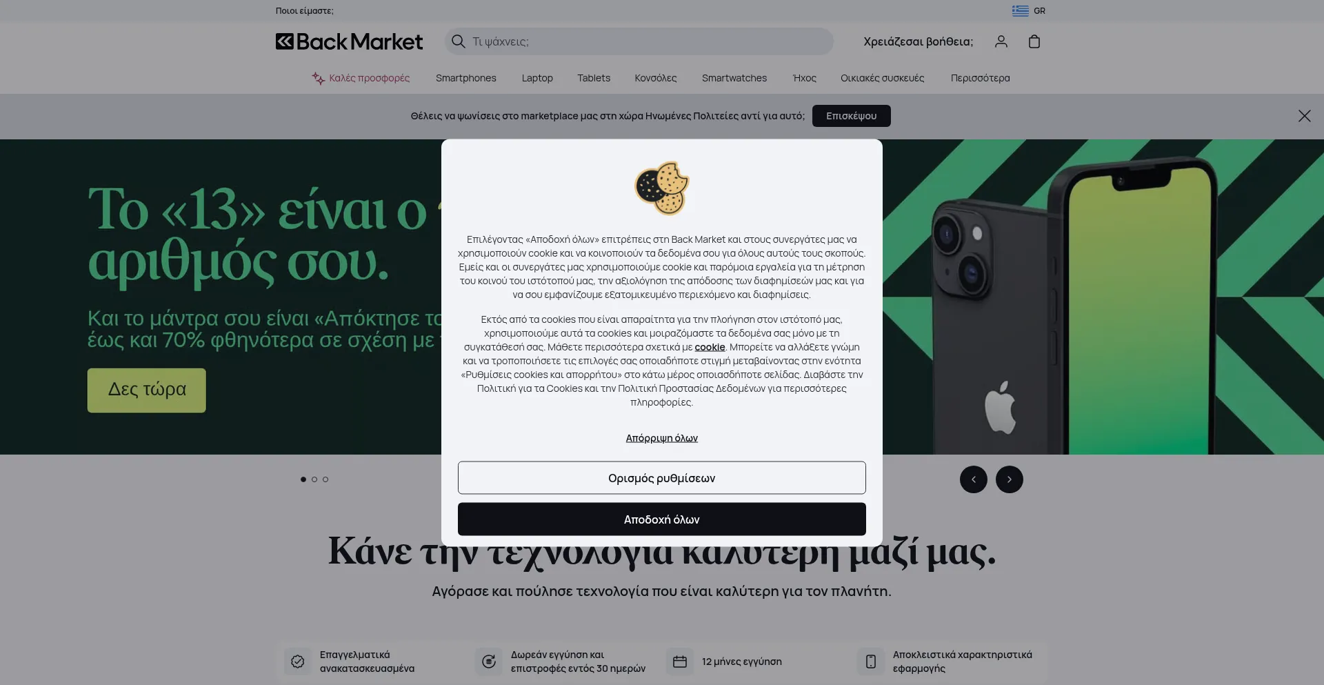Open the shopping bag icon
Image resolution: width=1324 pixels, height=685 pixels.
coord(1034,41)
